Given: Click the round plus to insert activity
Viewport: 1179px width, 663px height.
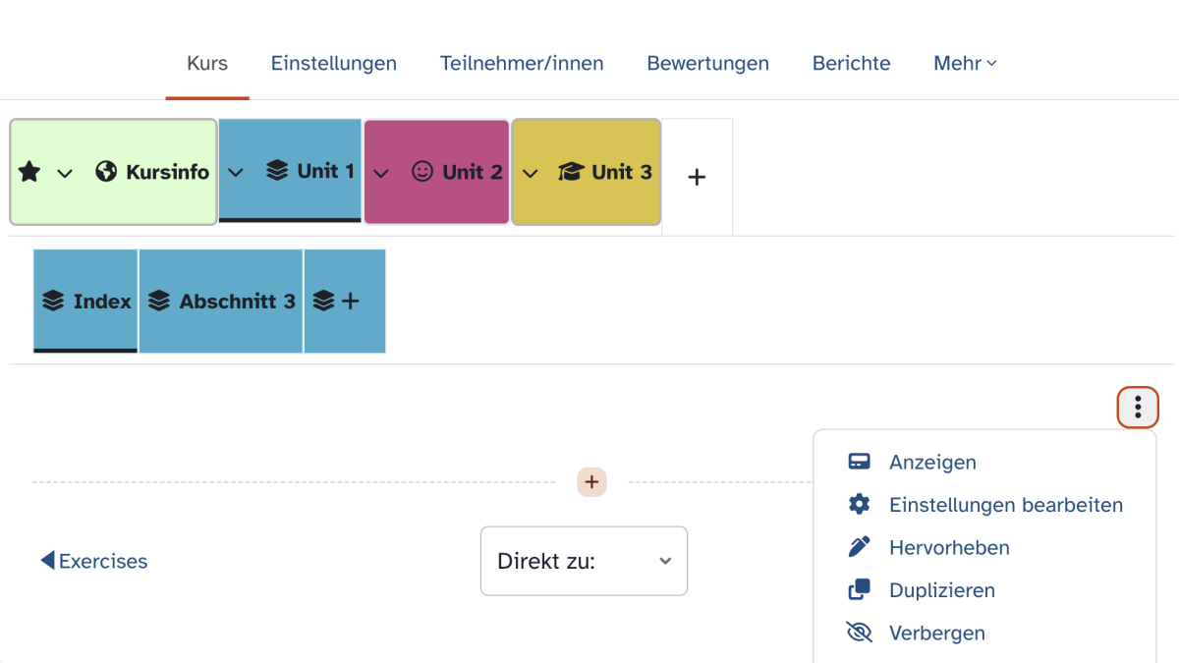Looking at the screenshot, I should click(x=591, y=482).
